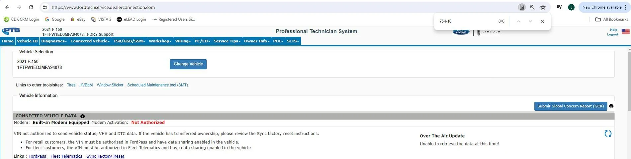
Task: Go to previous find result
Action: click(x=518, y=21)
